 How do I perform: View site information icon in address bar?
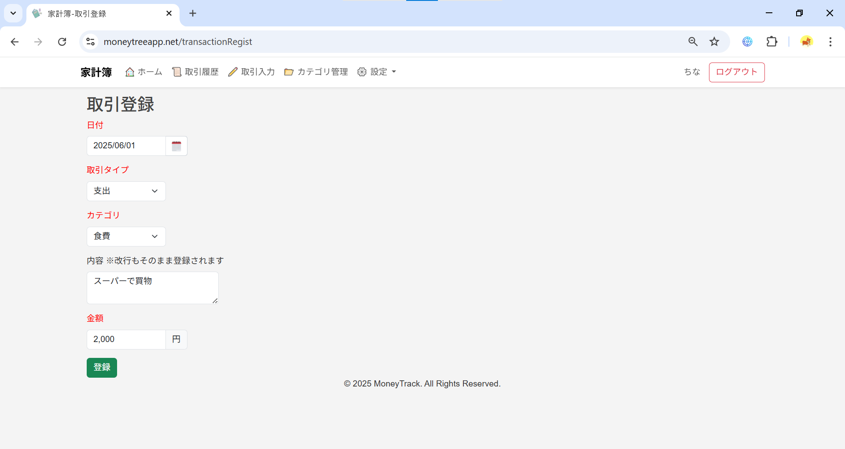[91, 42]
